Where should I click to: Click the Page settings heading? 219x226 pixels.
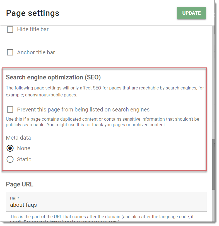click(x=33, y=13)
